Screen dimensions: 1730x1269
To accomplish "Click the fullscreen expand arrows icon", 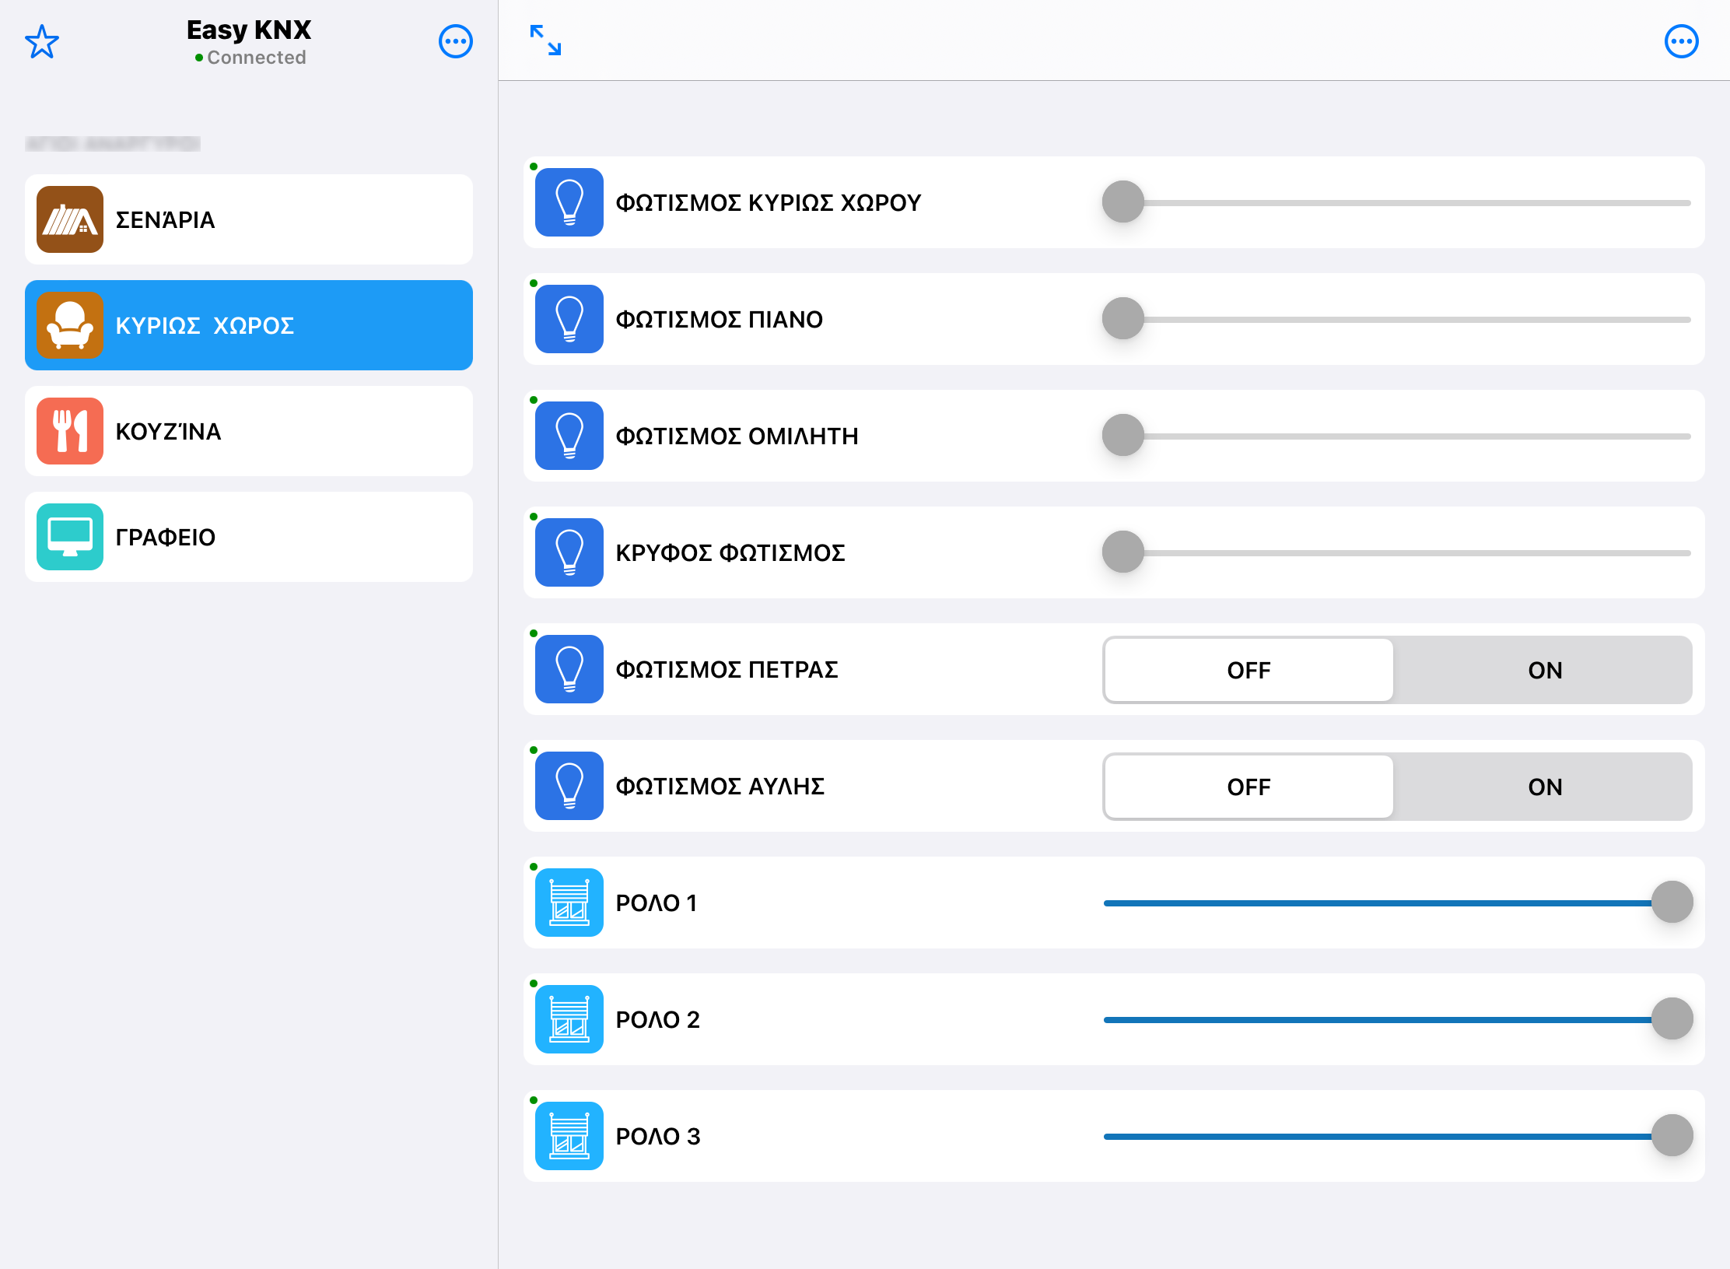I will [x=545, y=40].
